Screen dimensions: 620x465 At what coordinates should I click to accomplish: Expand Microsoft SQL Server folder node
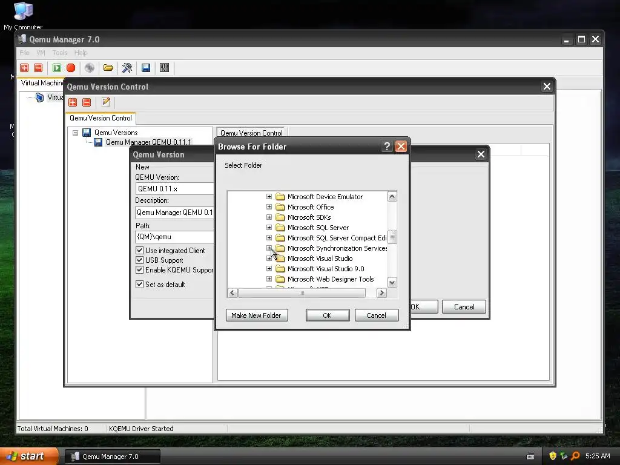[x=269, y=228]
